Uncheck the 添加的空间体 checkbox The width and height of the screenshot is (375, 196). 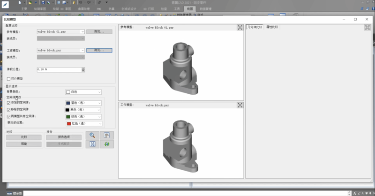8,103
